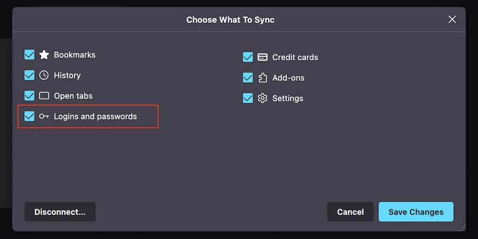Toggle the History sync checkbox
Screen dimensions: 478x239
pyautogui.click(x=29, y=75)
